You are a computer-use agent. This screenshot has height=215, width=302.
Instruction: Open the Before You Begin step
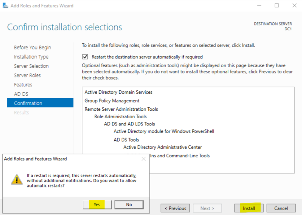click(x=33, y=47)
